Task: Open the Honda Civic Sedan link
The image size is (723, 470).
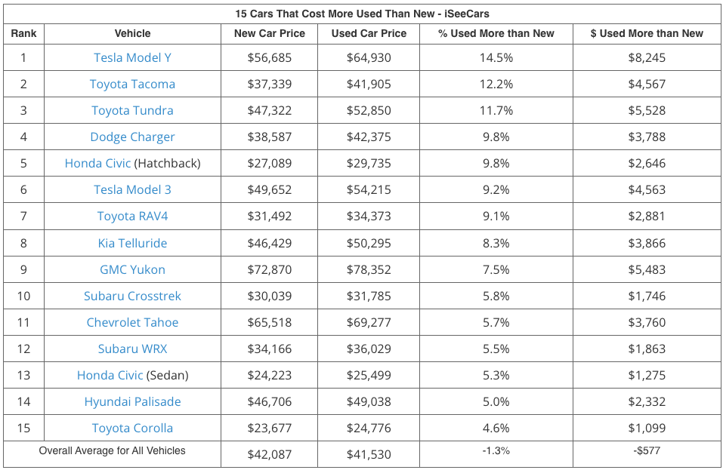Action: (x=110, y=375)
